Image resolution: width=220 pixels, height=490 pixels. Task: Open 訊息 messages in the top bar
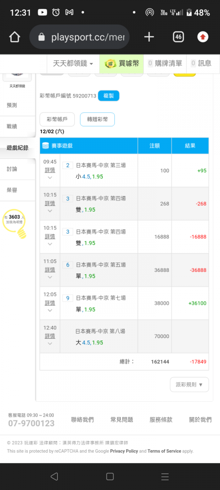click(x=201, y=63)
